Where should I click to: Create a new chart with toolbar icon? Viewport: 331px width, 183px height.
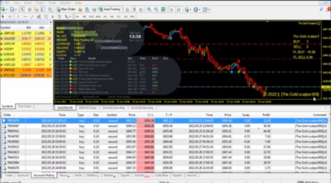3,10
